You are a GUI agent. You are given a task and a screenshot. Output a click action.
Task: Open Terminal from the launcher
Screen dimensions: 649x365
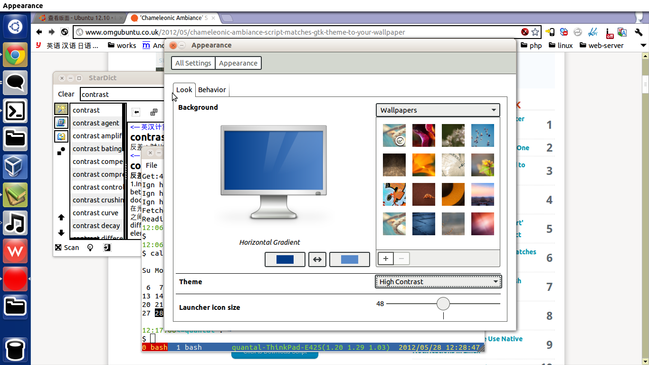15,111
